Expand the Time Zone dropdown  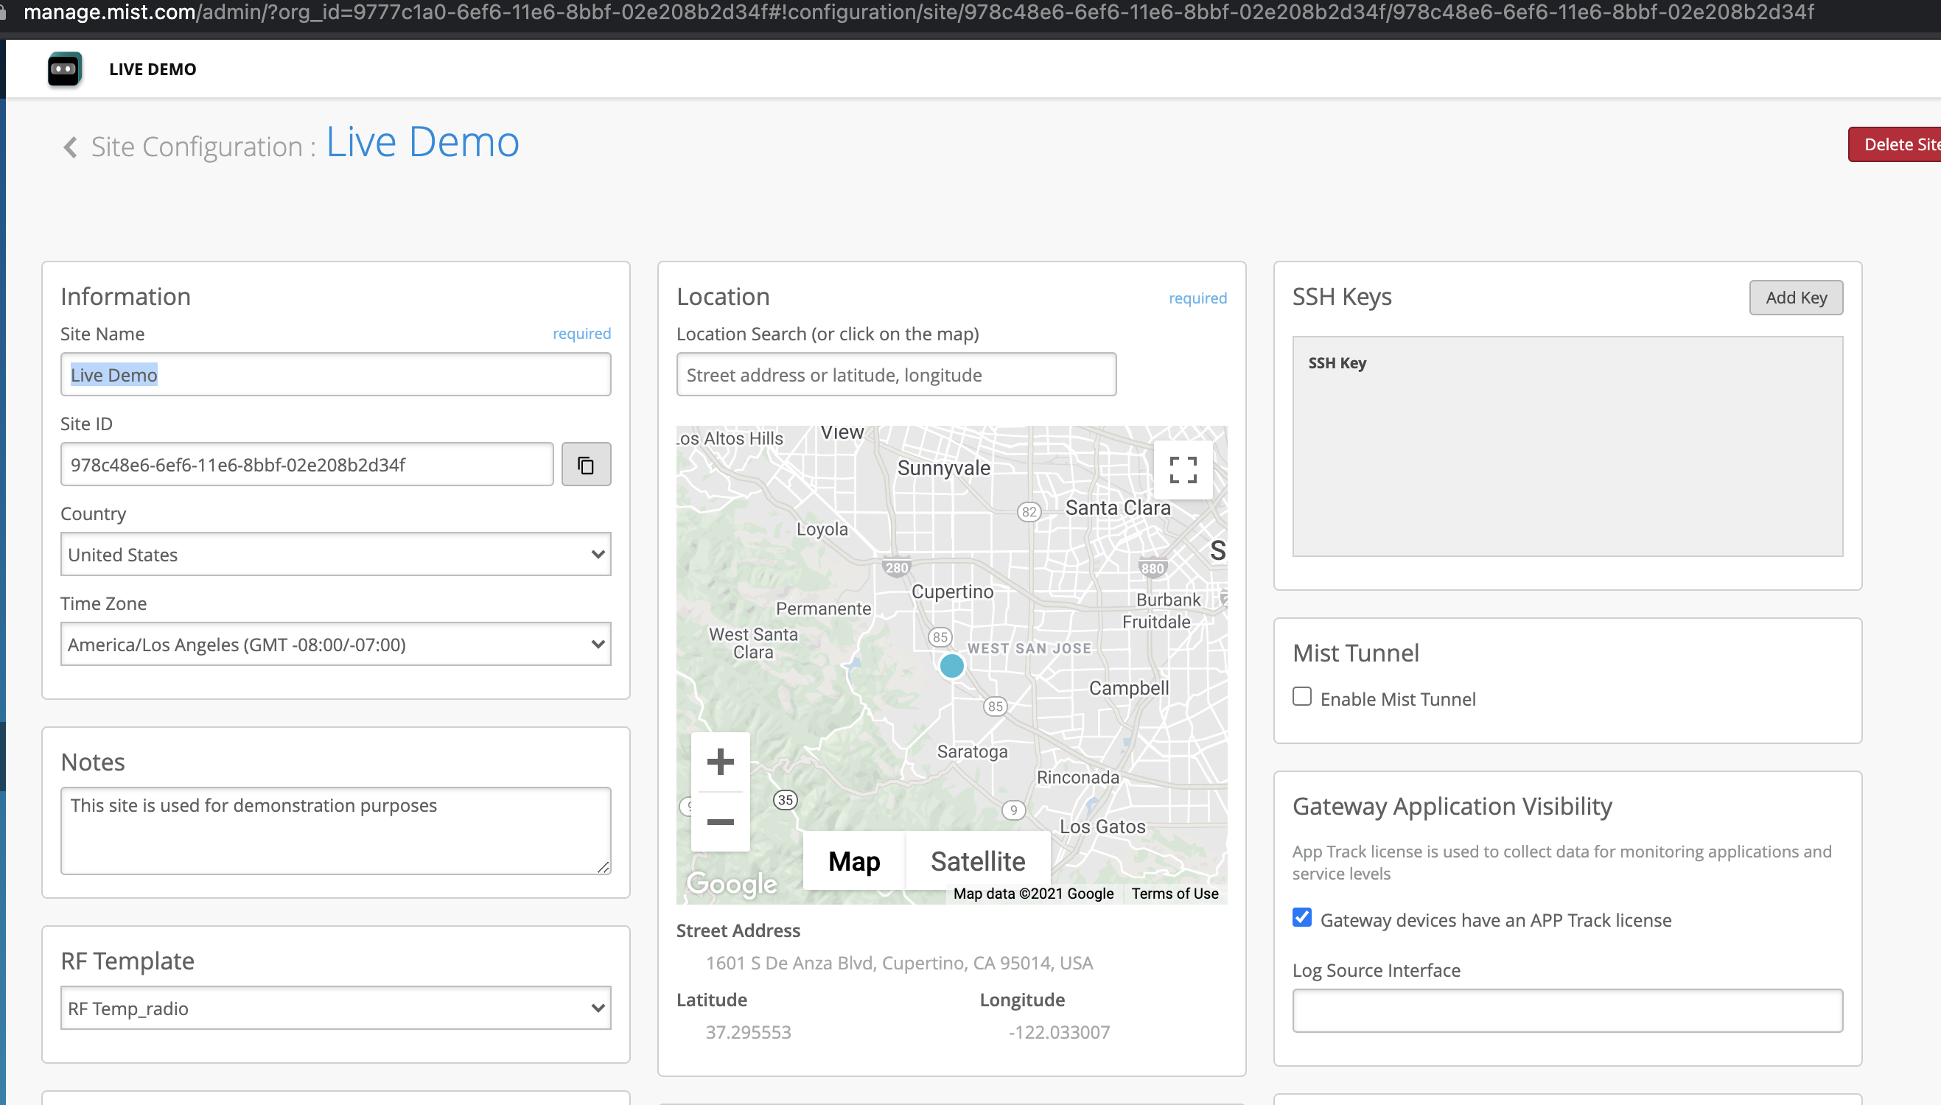(335, 645)
